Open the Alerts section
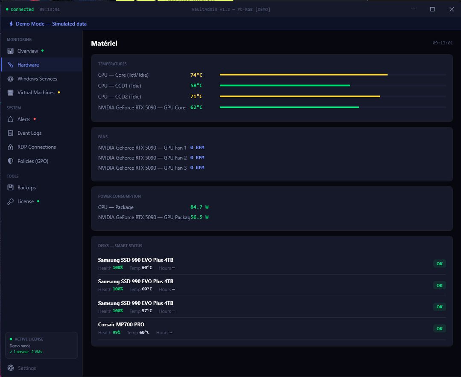This screenshot has width=461, height=377. pyautogui.click(x=42, y=119)
